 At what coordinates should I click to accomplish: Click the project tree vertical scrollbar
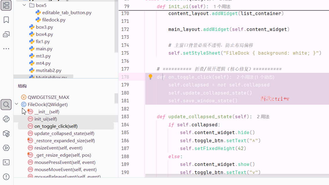point(116,26)
